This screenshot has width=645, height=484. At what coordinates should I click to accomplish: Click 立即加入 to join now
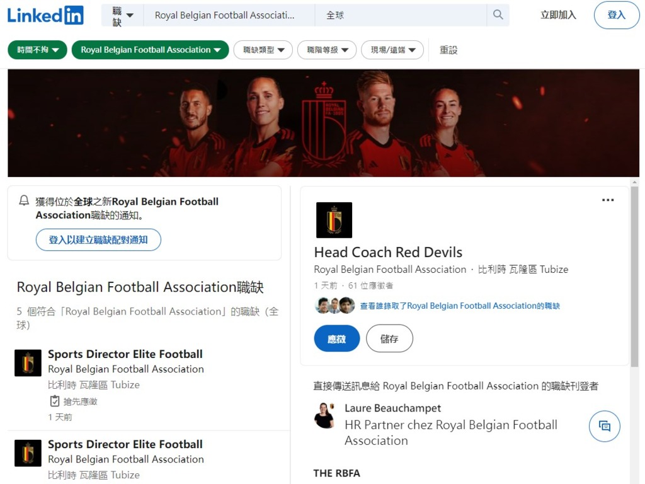tap(558, 15)
